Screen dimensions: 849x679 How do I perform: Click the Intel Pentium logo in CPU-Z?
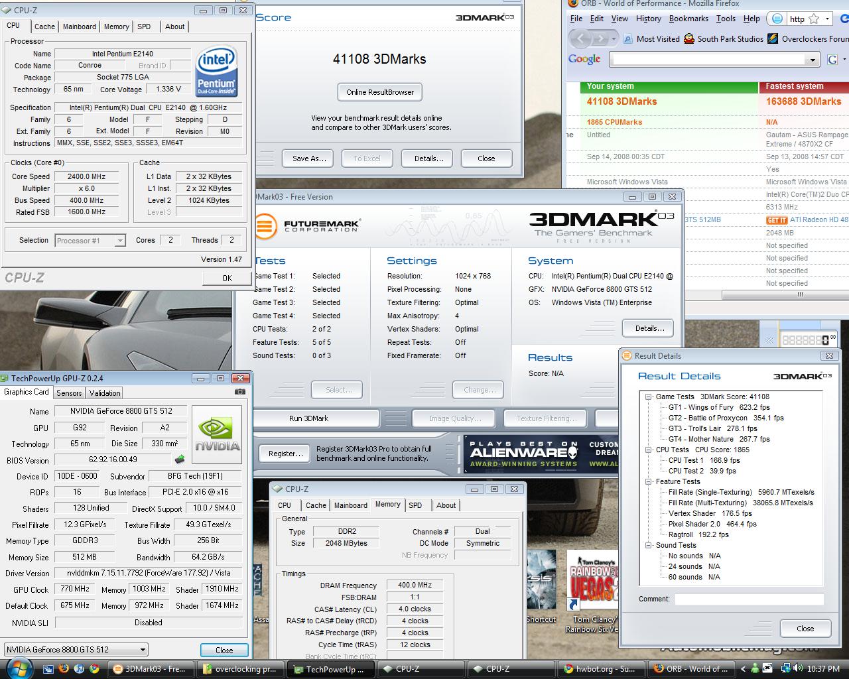point(216,71)
